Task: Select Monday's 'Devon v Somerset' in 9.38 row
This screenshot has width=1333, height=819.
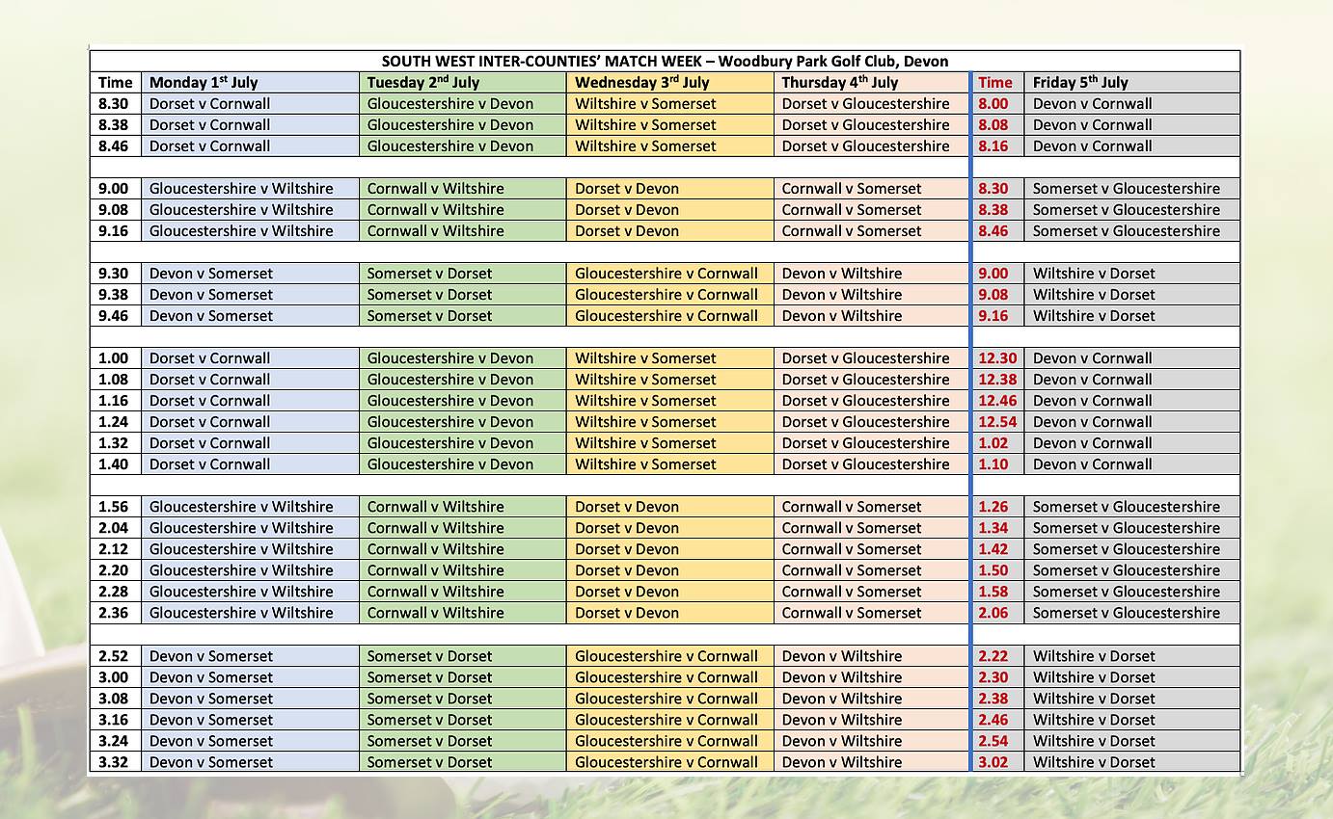Action: [x=251, y=294]
